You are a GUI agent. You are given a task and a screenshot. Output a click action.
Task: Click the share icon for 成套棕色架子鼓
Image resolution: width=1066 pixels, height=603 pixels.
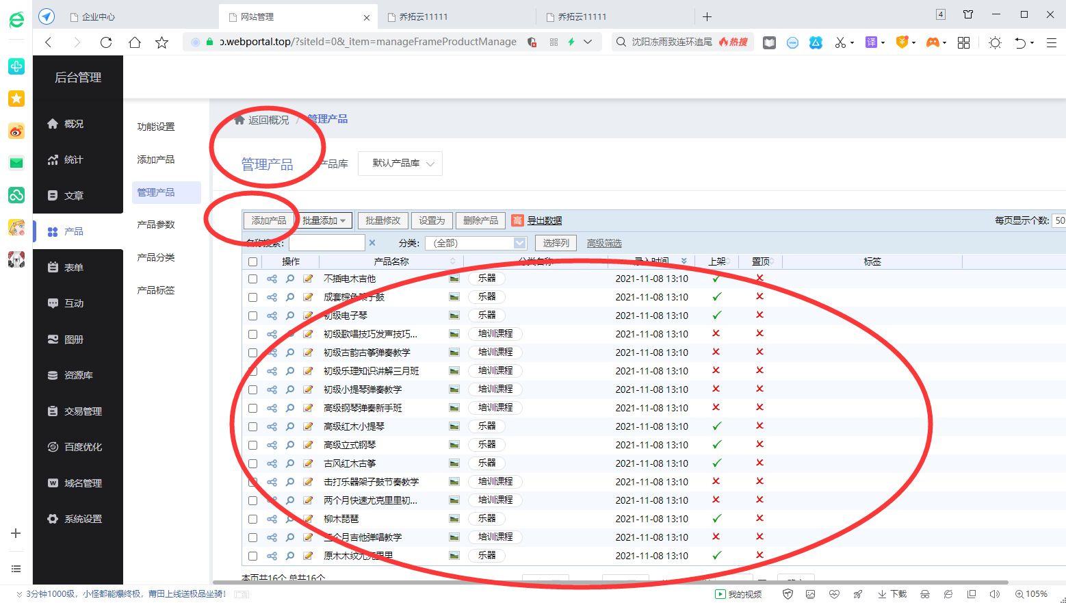click(x=272, y=297)
